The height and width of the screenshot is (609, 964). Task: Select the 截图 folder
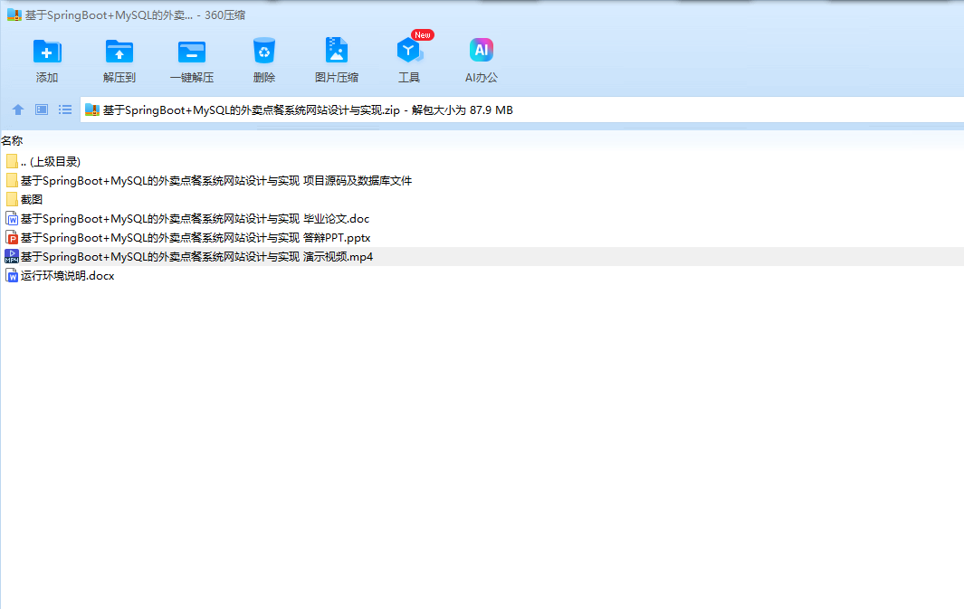click(x=482, y=200)
